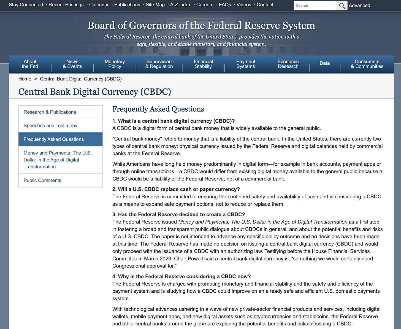
Task: Click the italic Money and Payments paper title
Action: coord(263,222)
